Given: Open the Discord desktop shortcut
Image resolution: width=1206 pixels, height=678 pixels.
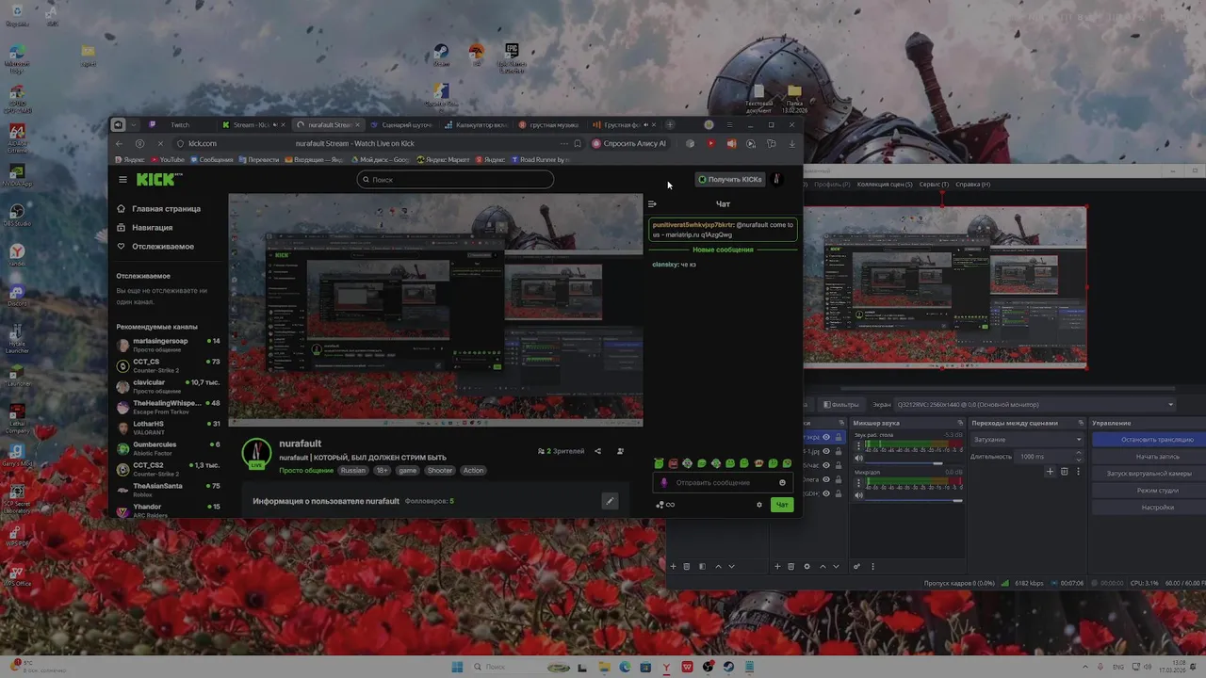Looking at the screenshot, I should click(x=16, y=296).
